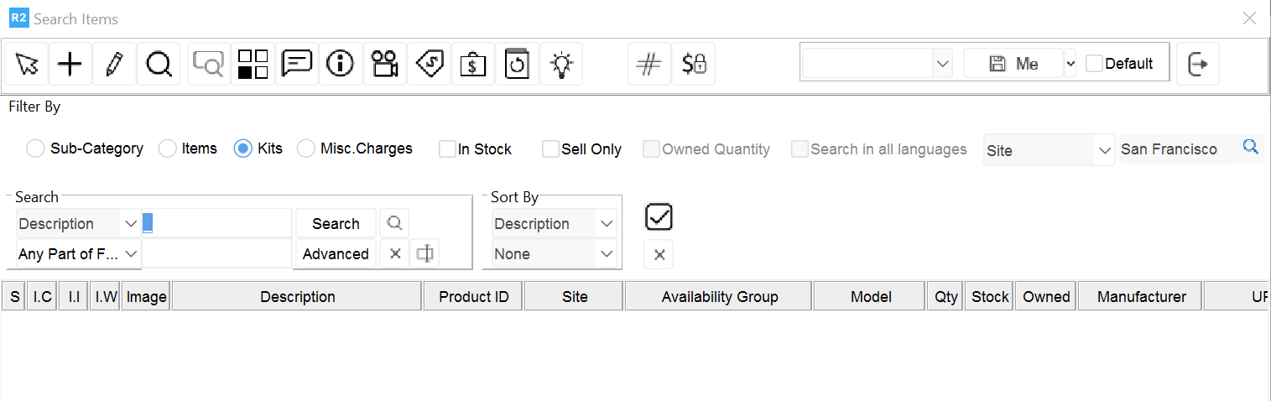
Task: Click the lightbulb icon in toolbar
Action: tap(561, 65)
